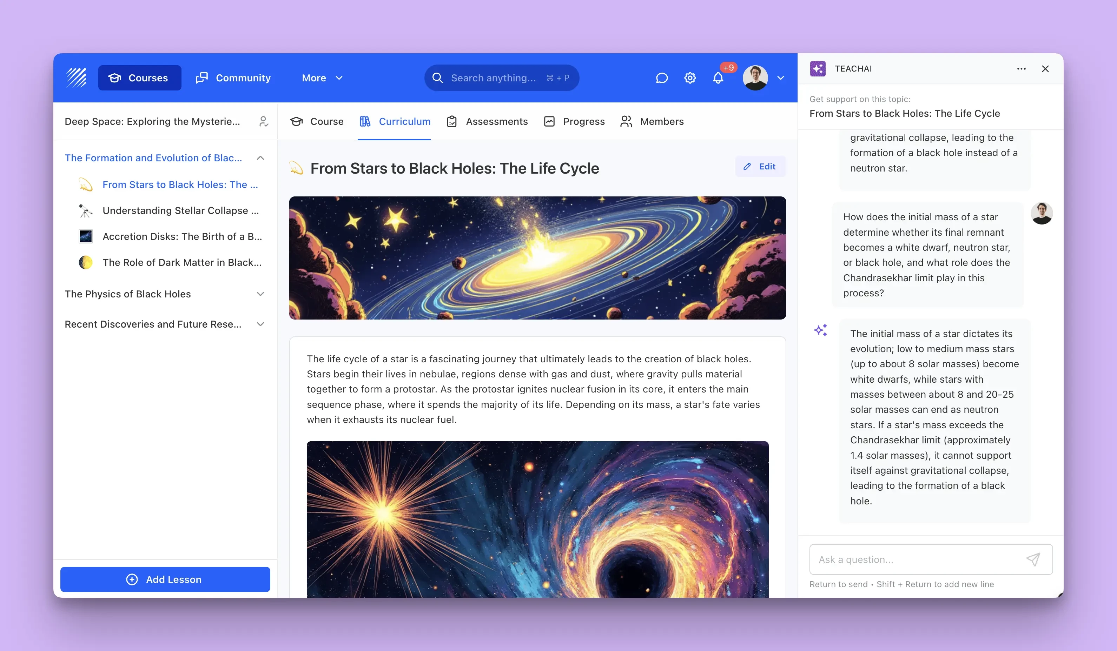
Task: Click the TeachAI sparkle icon beside response
Action: pos(820,330)
